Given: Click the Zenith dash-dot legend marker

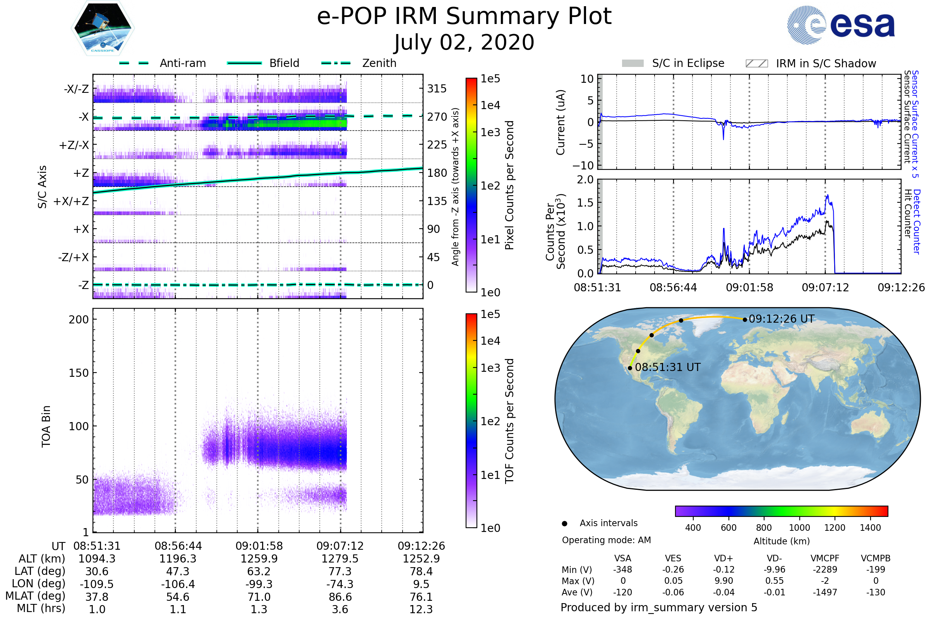Looking at the screenshot, I should point(336,63).
